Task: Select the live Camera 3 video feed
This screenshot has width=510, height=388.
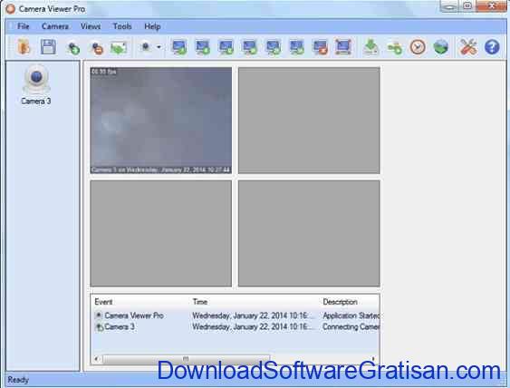Action: pos(161,121)
